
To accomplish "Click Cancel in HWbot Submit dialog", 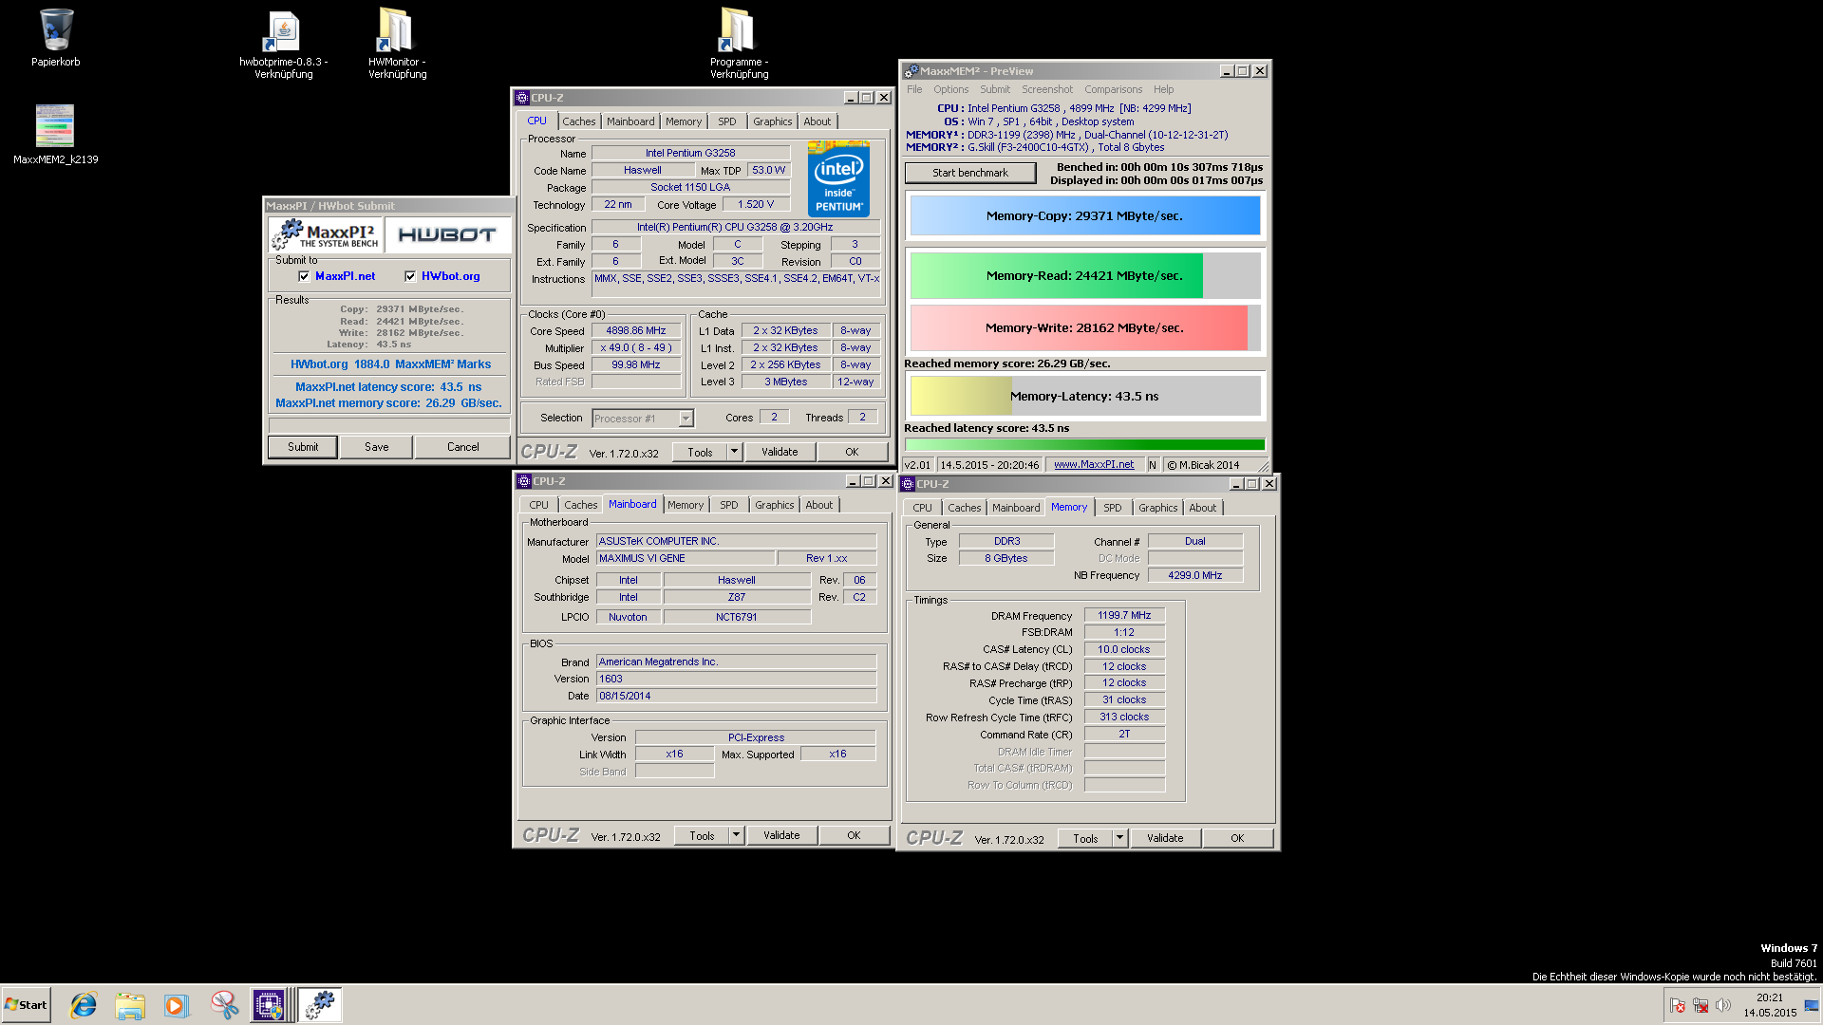I will click(462, 447).
